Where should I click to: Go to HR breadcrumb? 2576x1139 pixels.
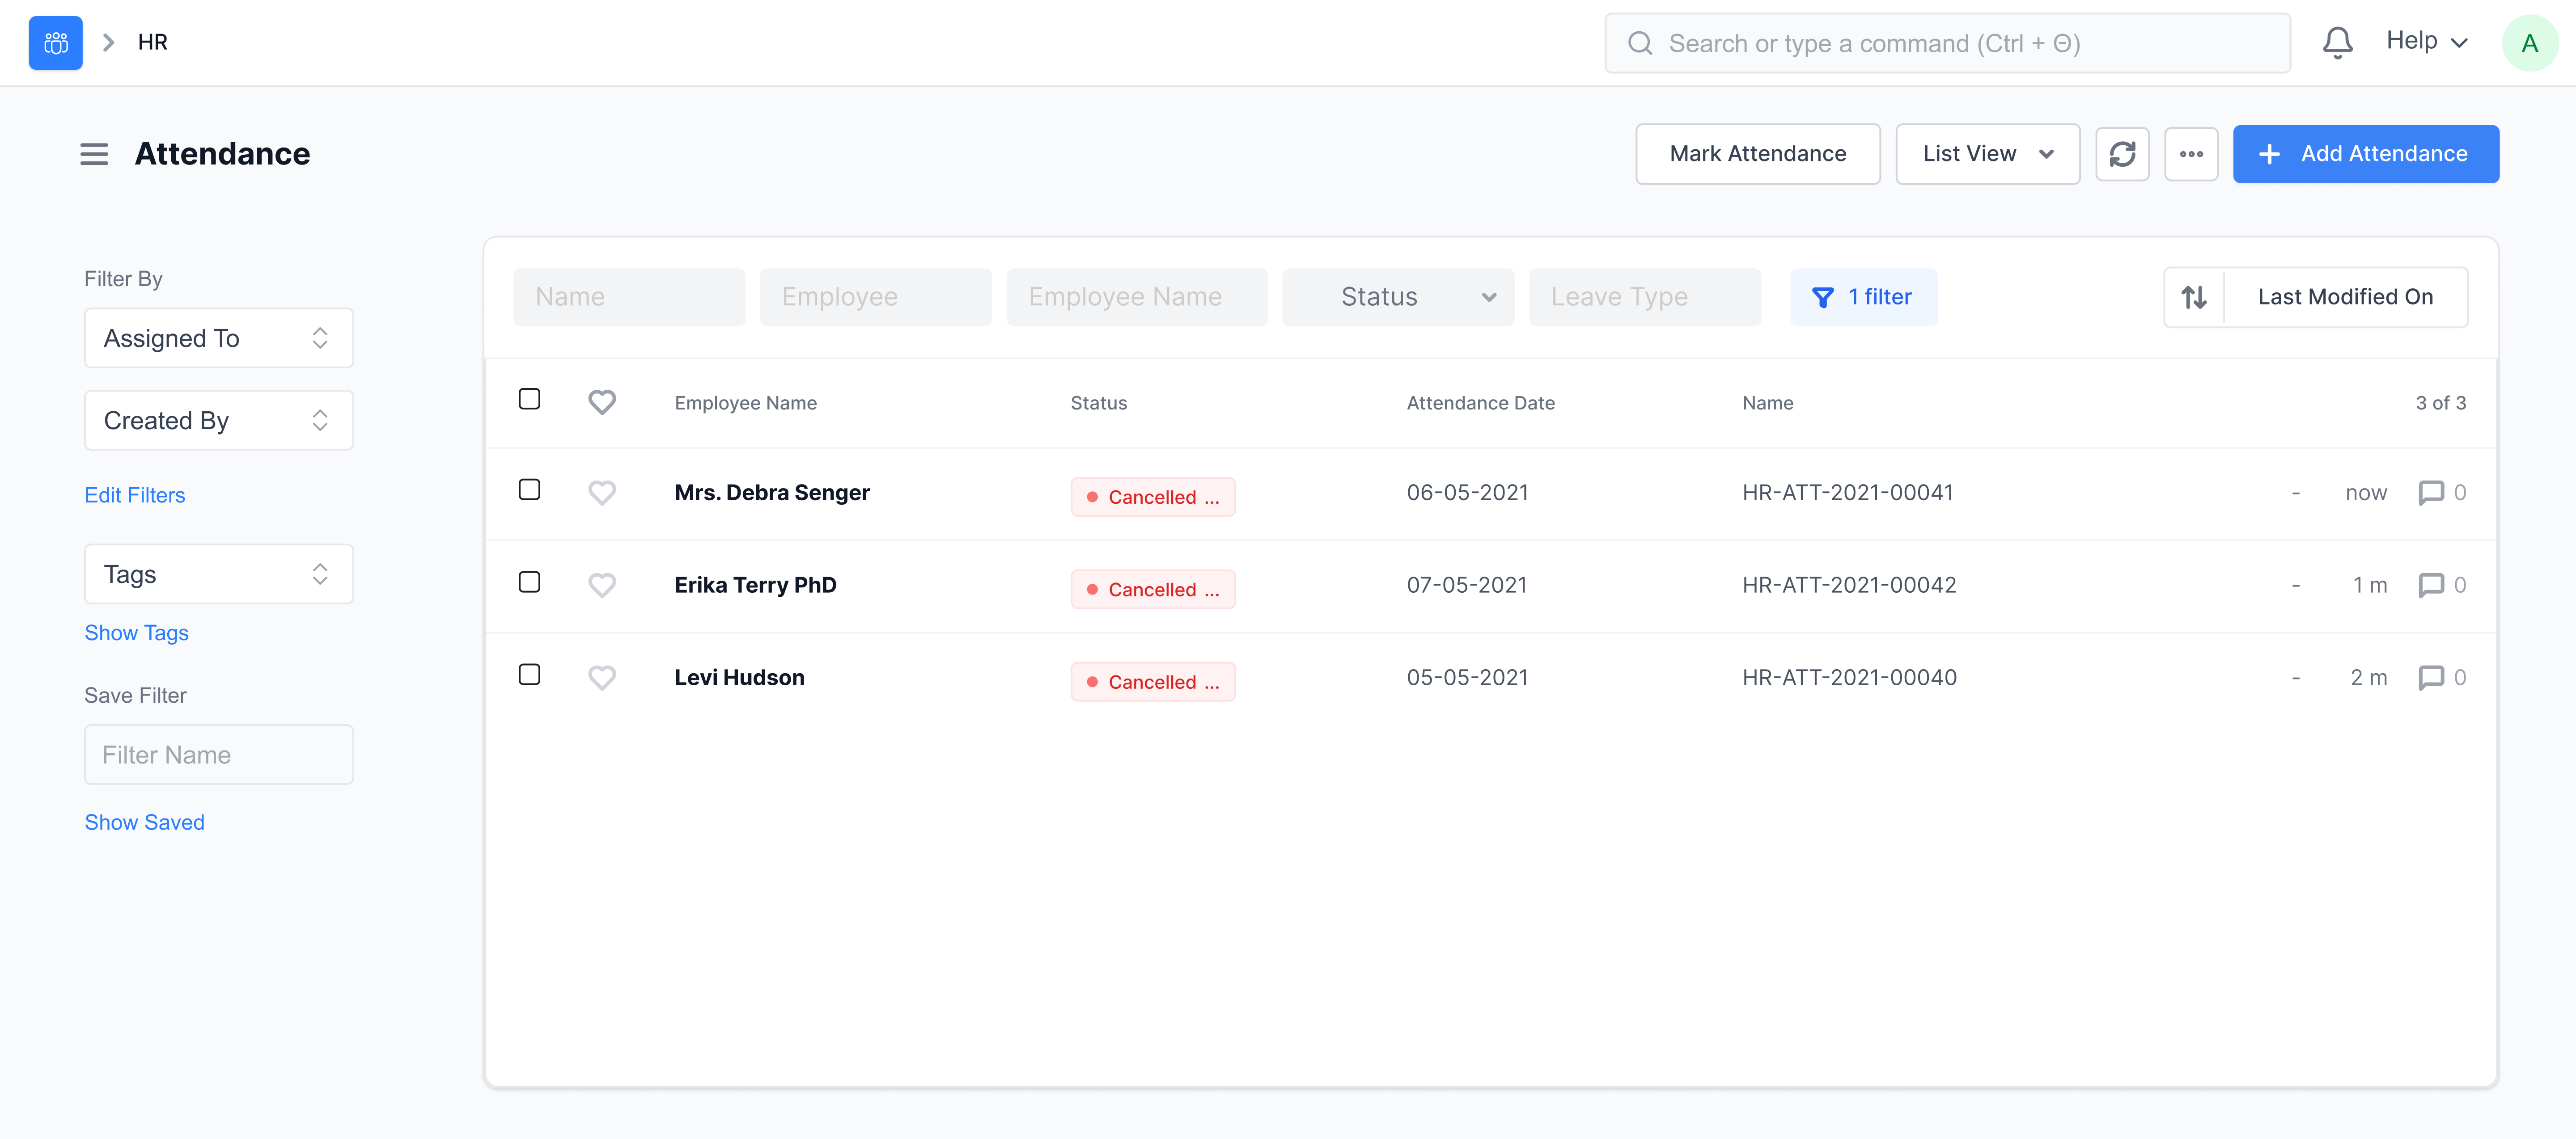153,42
